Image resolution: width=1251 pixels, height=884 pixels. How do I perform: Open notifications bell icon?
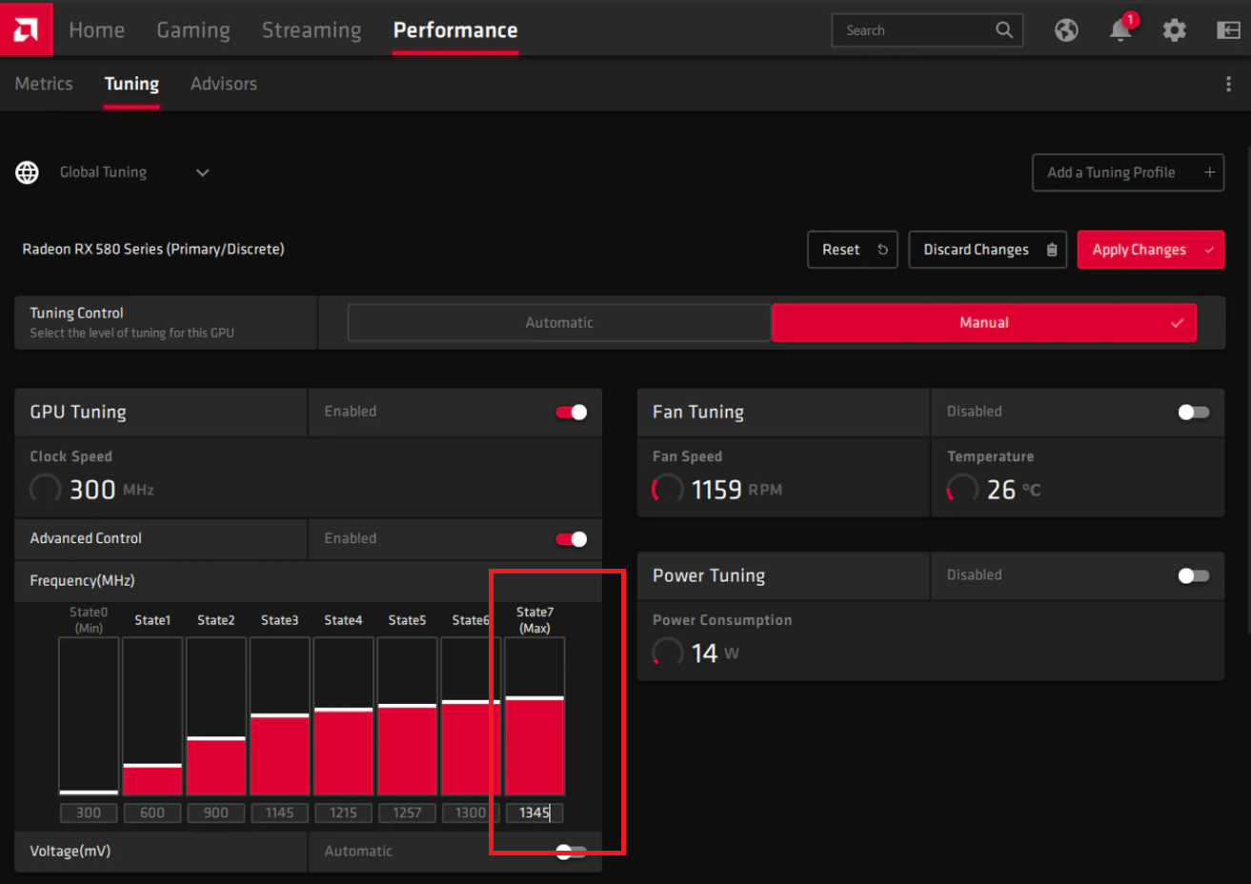tap(1120, 30)
